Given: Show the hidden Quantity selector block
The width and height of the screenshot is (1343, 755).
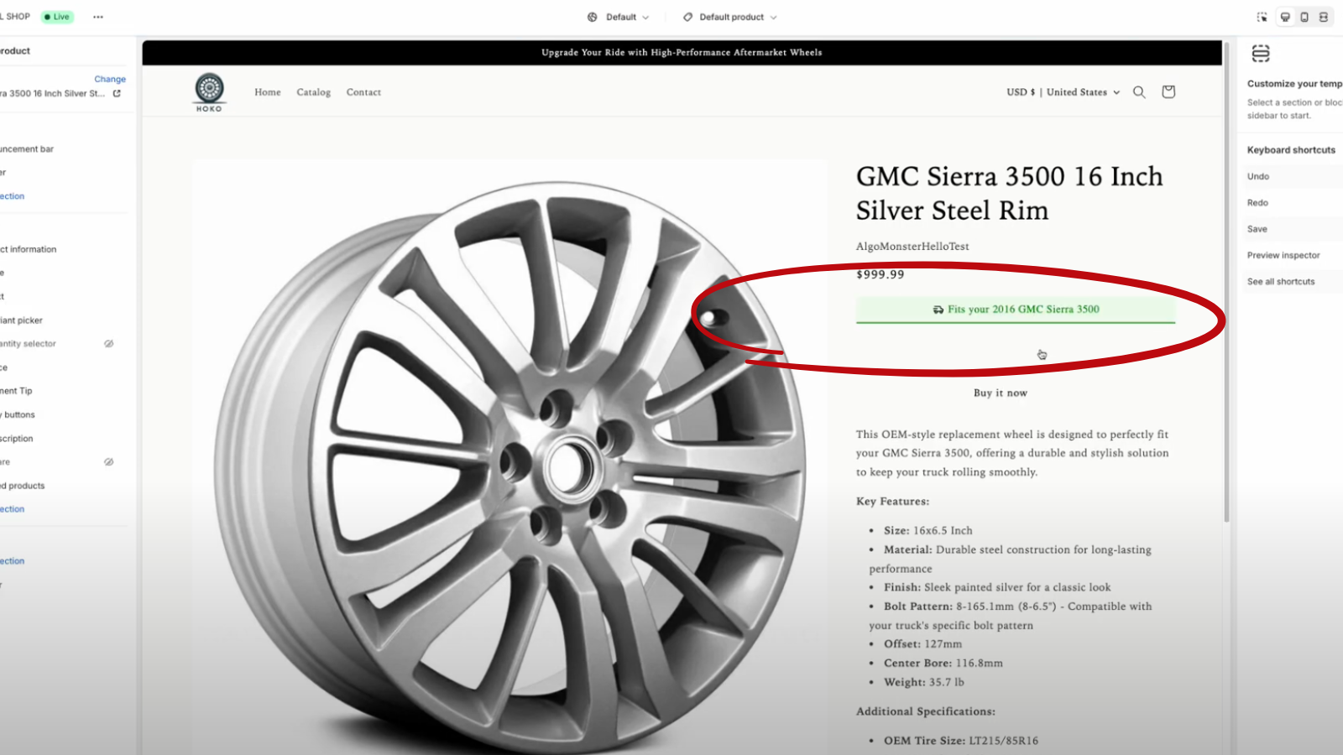Looking at the screenshot, I should (108, 344).
